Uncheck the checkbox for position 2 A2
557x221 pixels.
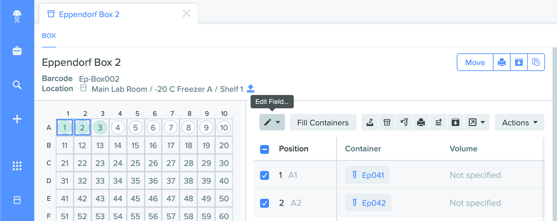coord(265,203)
